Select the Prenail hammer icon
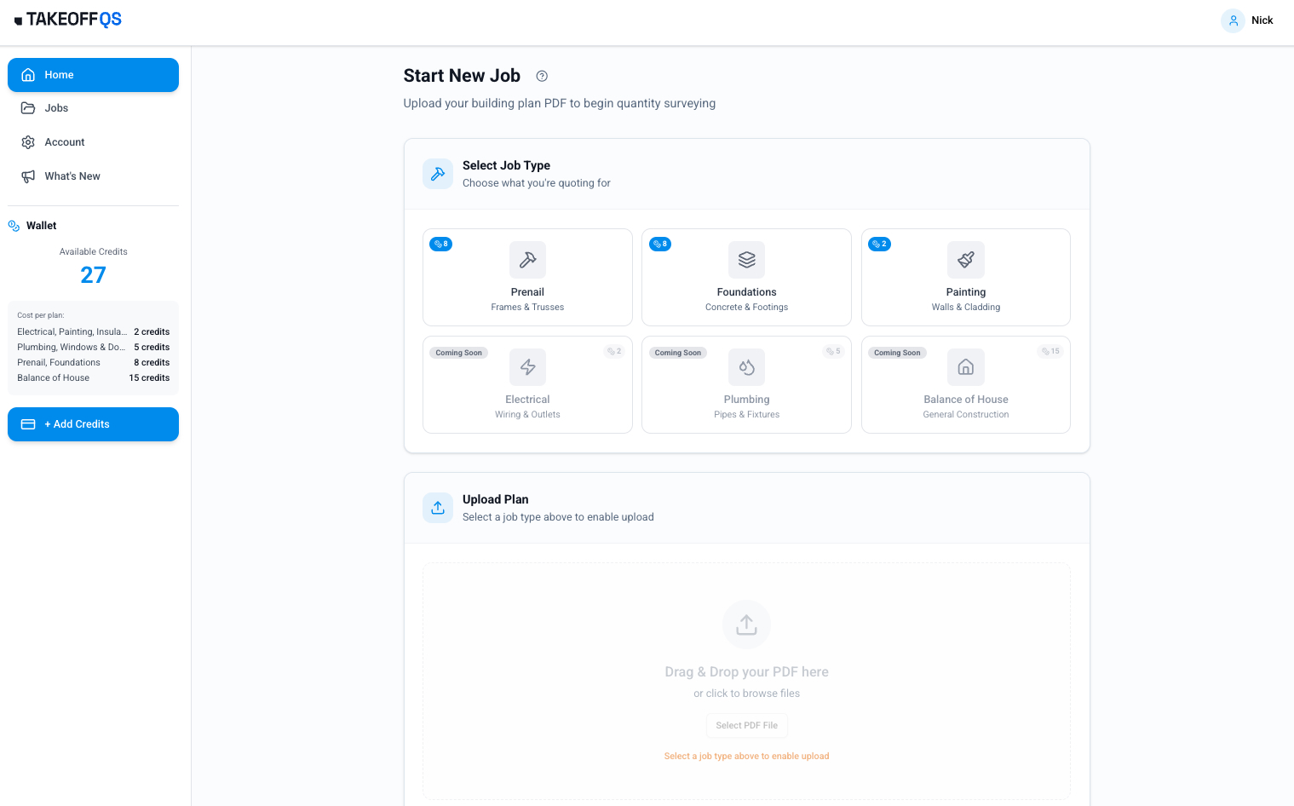The image size is (1294, 806). [527, 260]
